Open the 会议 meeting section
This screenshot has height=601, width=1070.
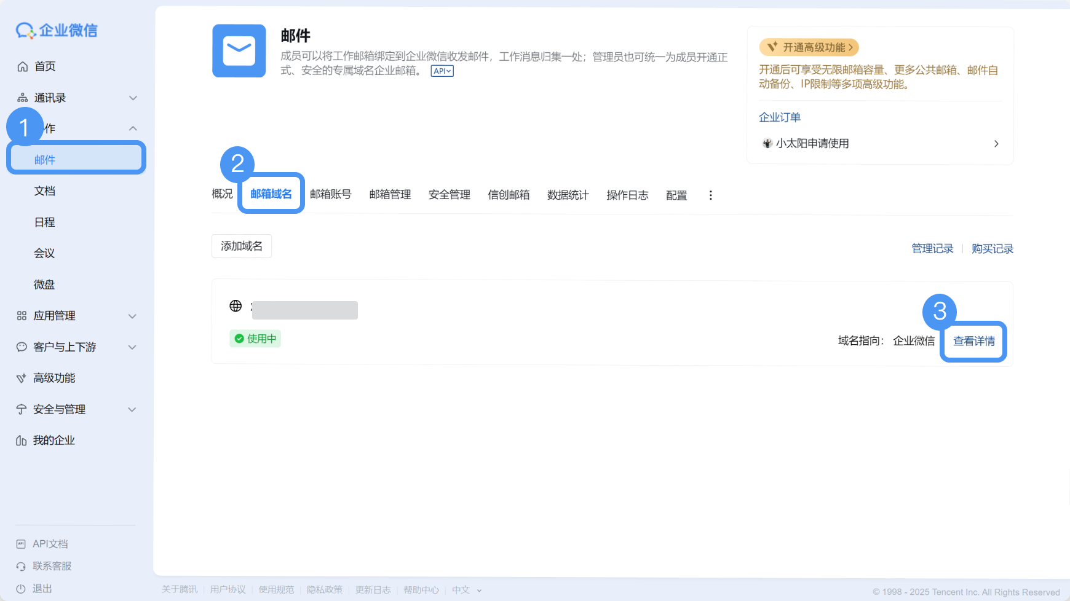click(44, 253)
